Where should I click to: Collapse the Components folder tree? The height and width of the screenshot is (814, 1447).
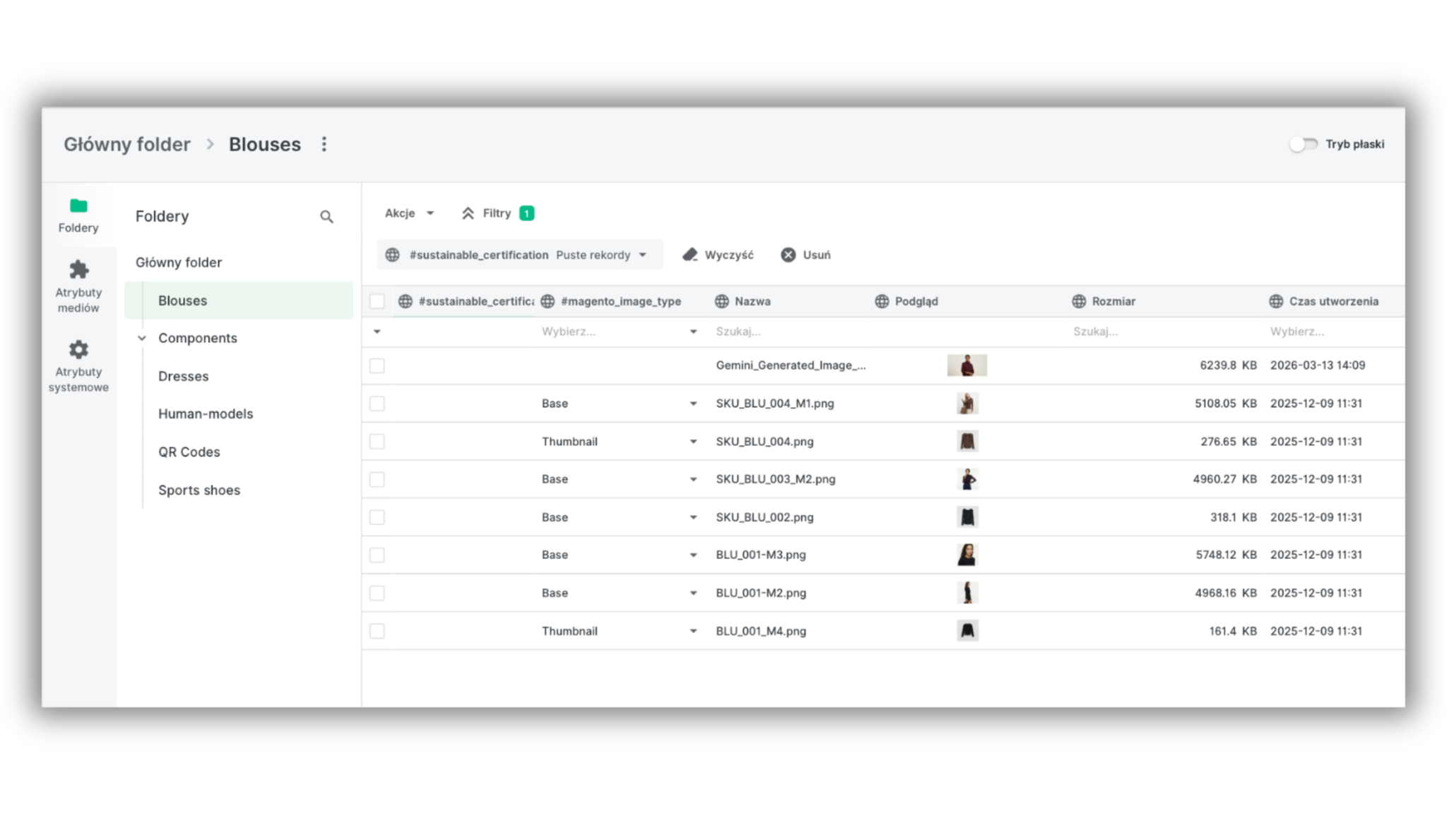click(142, 338)
